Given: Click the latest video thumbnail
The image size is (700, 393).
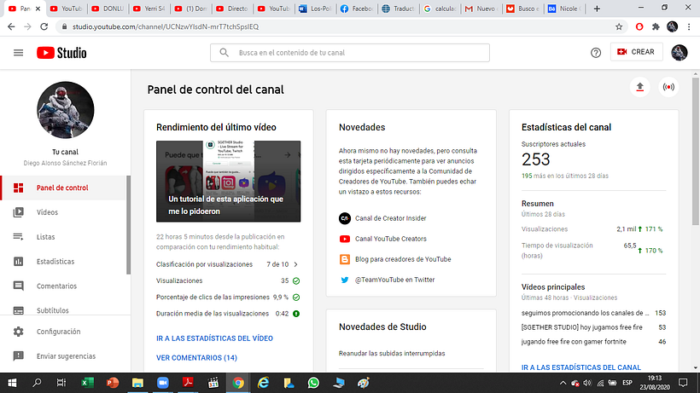Looking at the screenshot, I should pyautogui.click(x=228, y=182).
